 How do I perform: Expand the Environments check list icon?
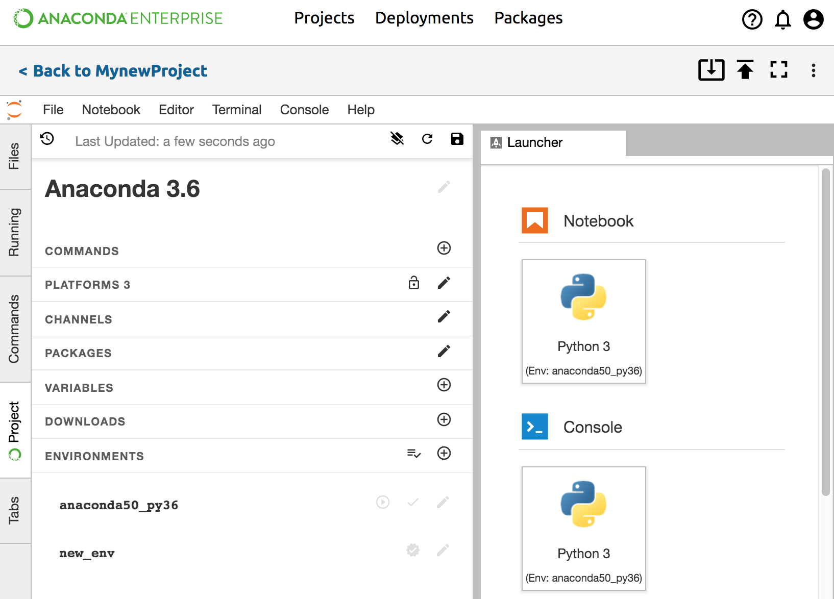(414, 453)
